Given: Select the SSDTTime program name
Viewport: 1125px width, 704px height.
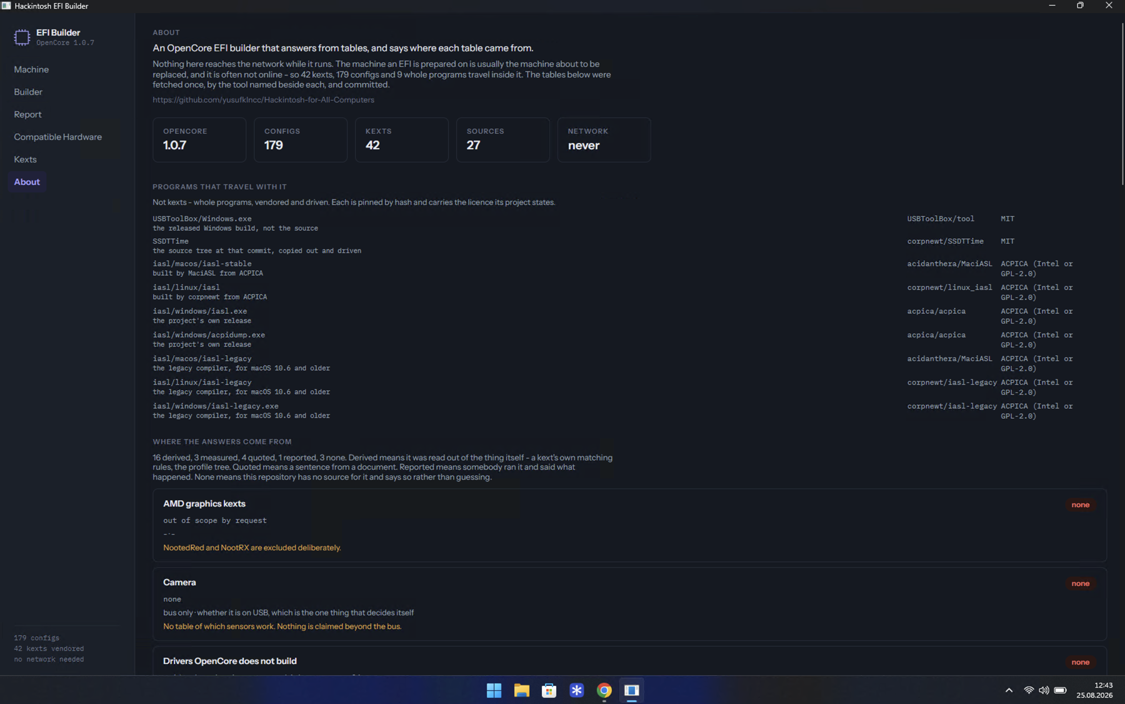Looking at the screenshot, I should (171, 241).
